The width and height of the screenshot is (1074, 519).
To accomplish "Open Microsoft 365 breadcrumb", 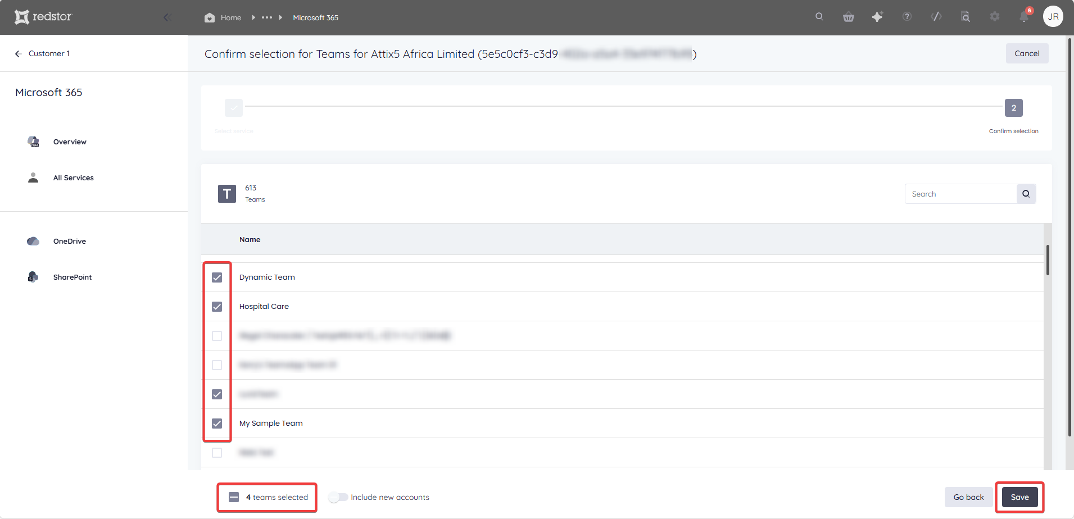I will (315, 17).
